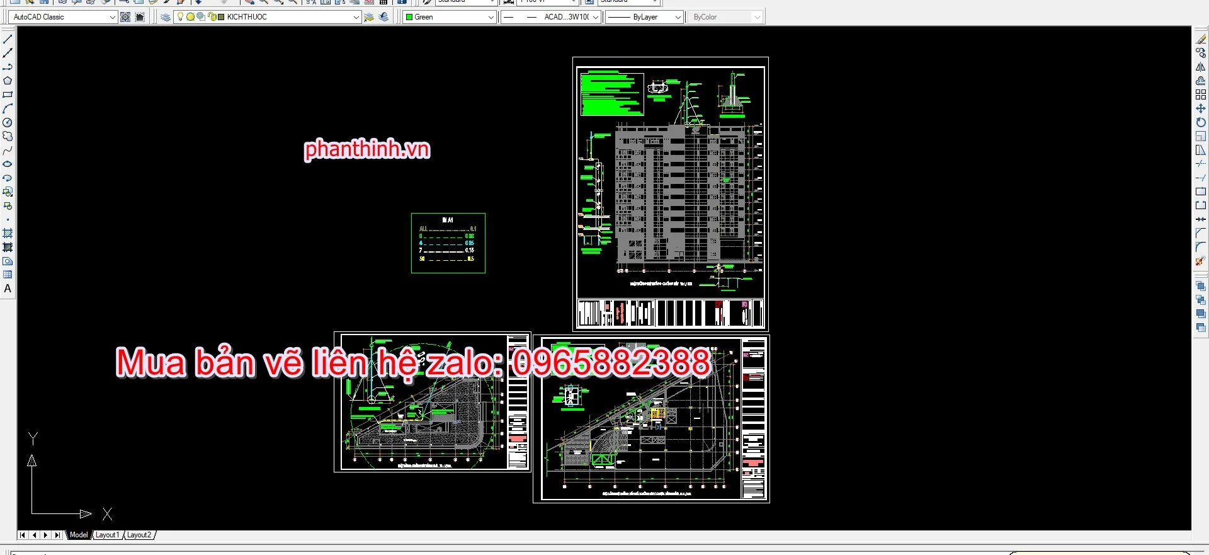Click the My Workspace icon

(x=140, y=17)
